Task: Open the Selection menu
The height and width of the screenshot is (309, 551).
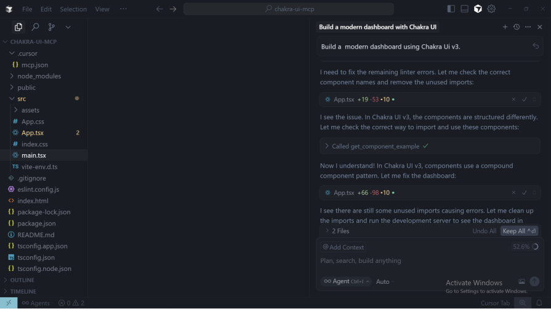Action: point(73,9)
